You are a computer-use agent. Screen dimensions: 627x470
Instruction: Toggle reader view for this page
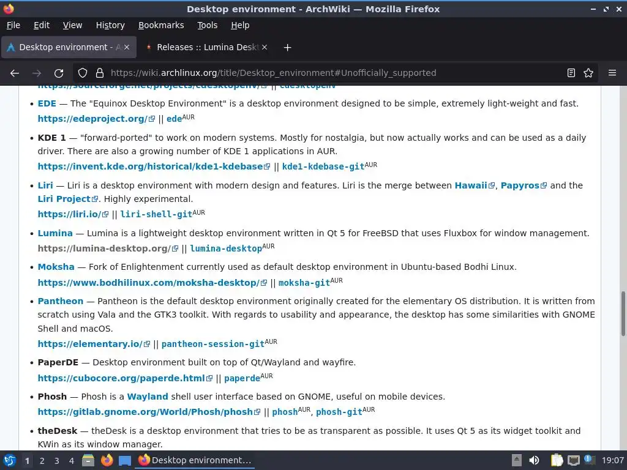(571, 73)
